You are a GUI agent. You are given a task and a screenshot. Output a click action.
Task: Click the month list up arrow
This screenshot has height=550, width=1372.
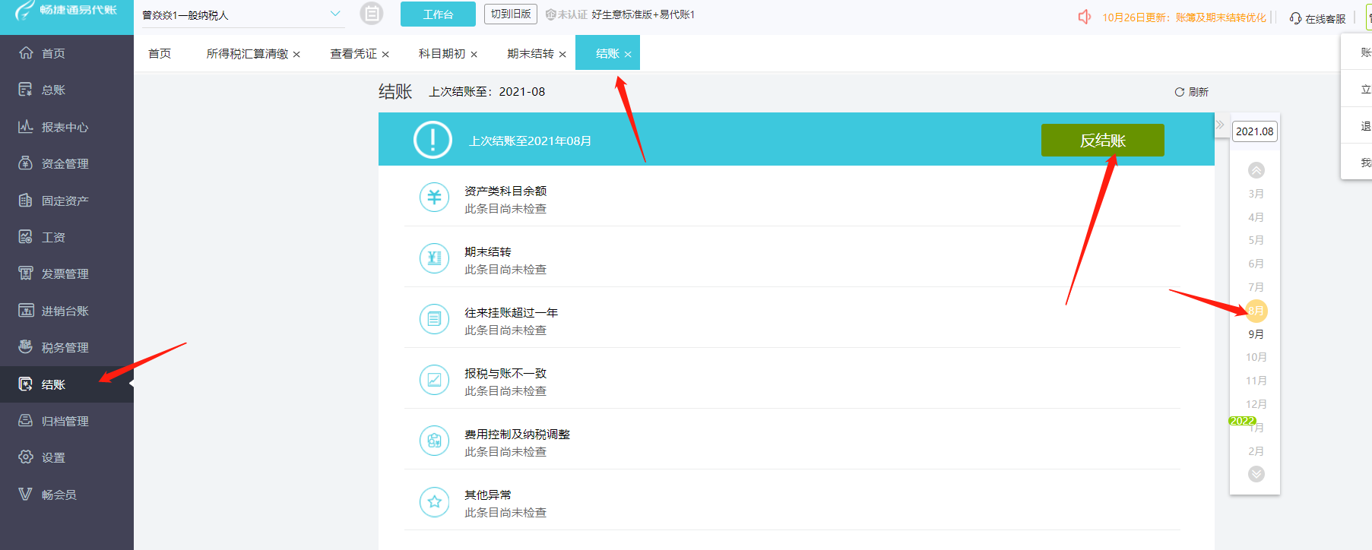pyautogui.click(x=1256, y=170)
